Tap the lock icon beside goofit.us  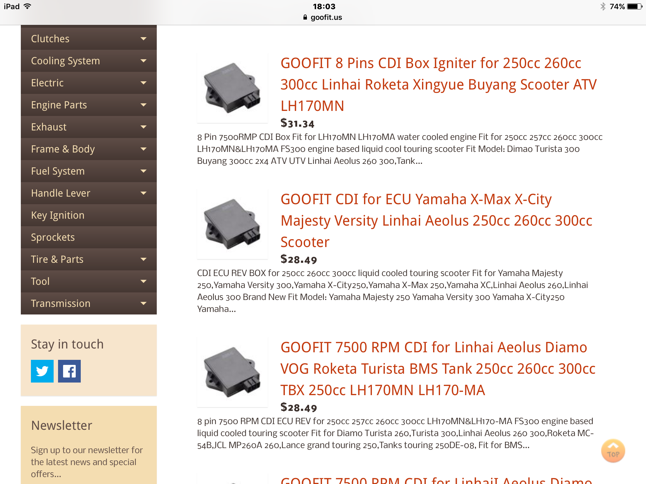(305, 17)
